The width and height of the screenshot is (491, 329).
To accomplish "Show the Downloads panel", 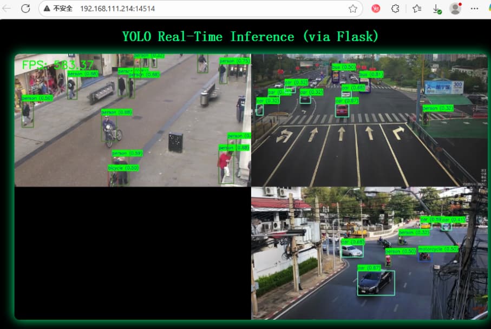I will coord(436,9).
